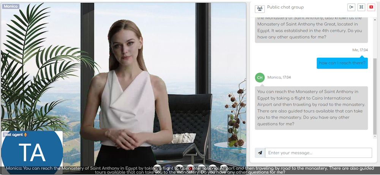The image size is (380, 175).
Task: Click the subtitle caption starting with 'Monica: You can reach'
Action: 190,170
